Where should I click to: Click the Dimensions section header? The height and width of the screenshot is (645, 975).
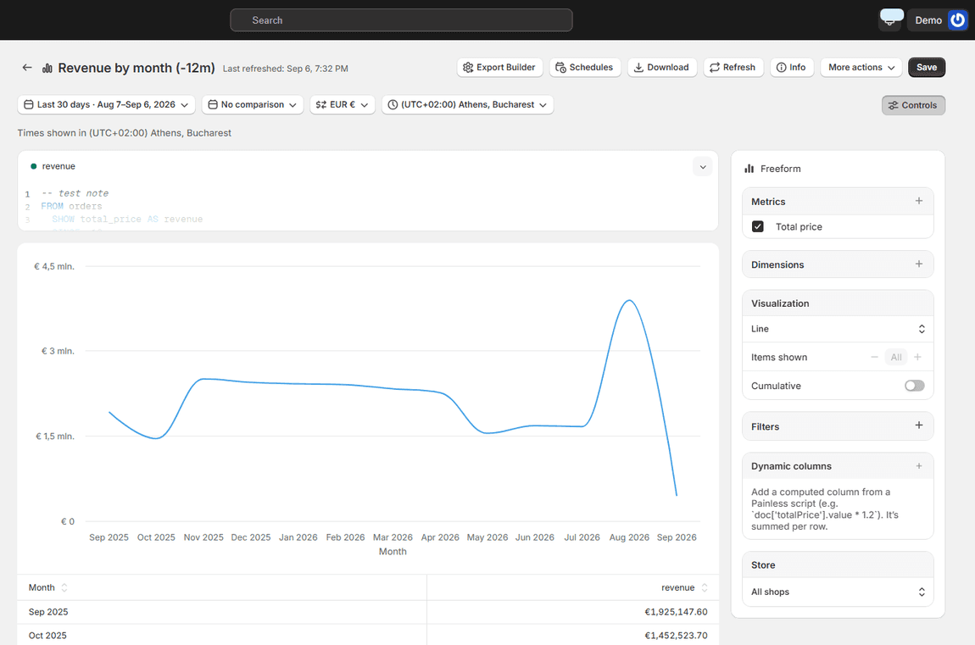[x=838, y=264]
